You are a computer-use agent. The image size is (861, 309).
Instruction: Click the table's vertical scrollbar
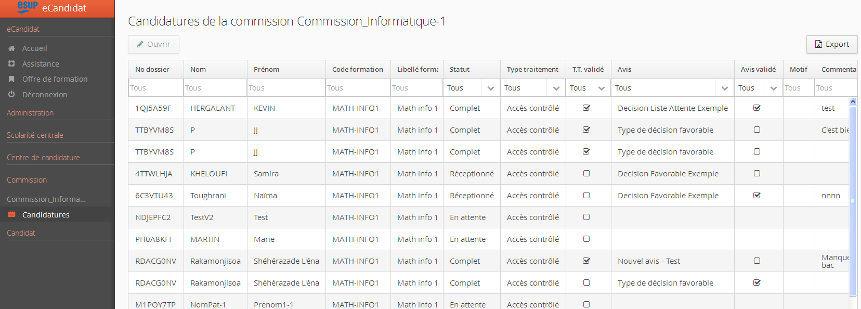point(853,201)
